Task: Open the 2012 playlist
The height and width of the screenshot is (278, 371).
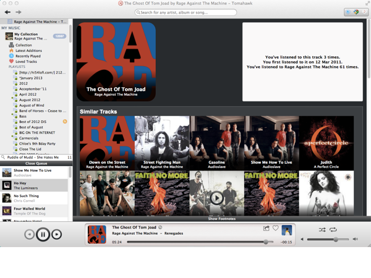Action: [23, 83]
